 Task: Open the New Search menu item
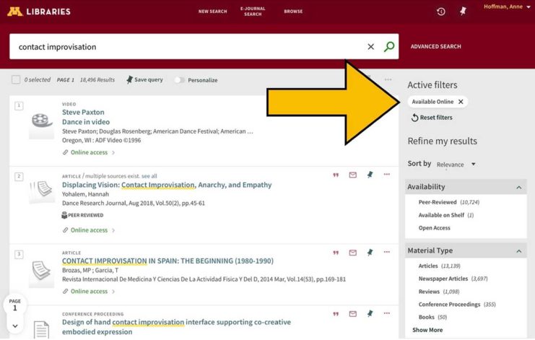point(212,12)
